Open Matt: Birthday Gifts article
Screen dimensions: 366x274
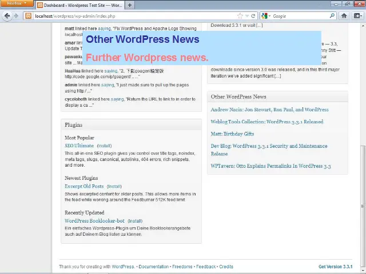pos(232,134)
